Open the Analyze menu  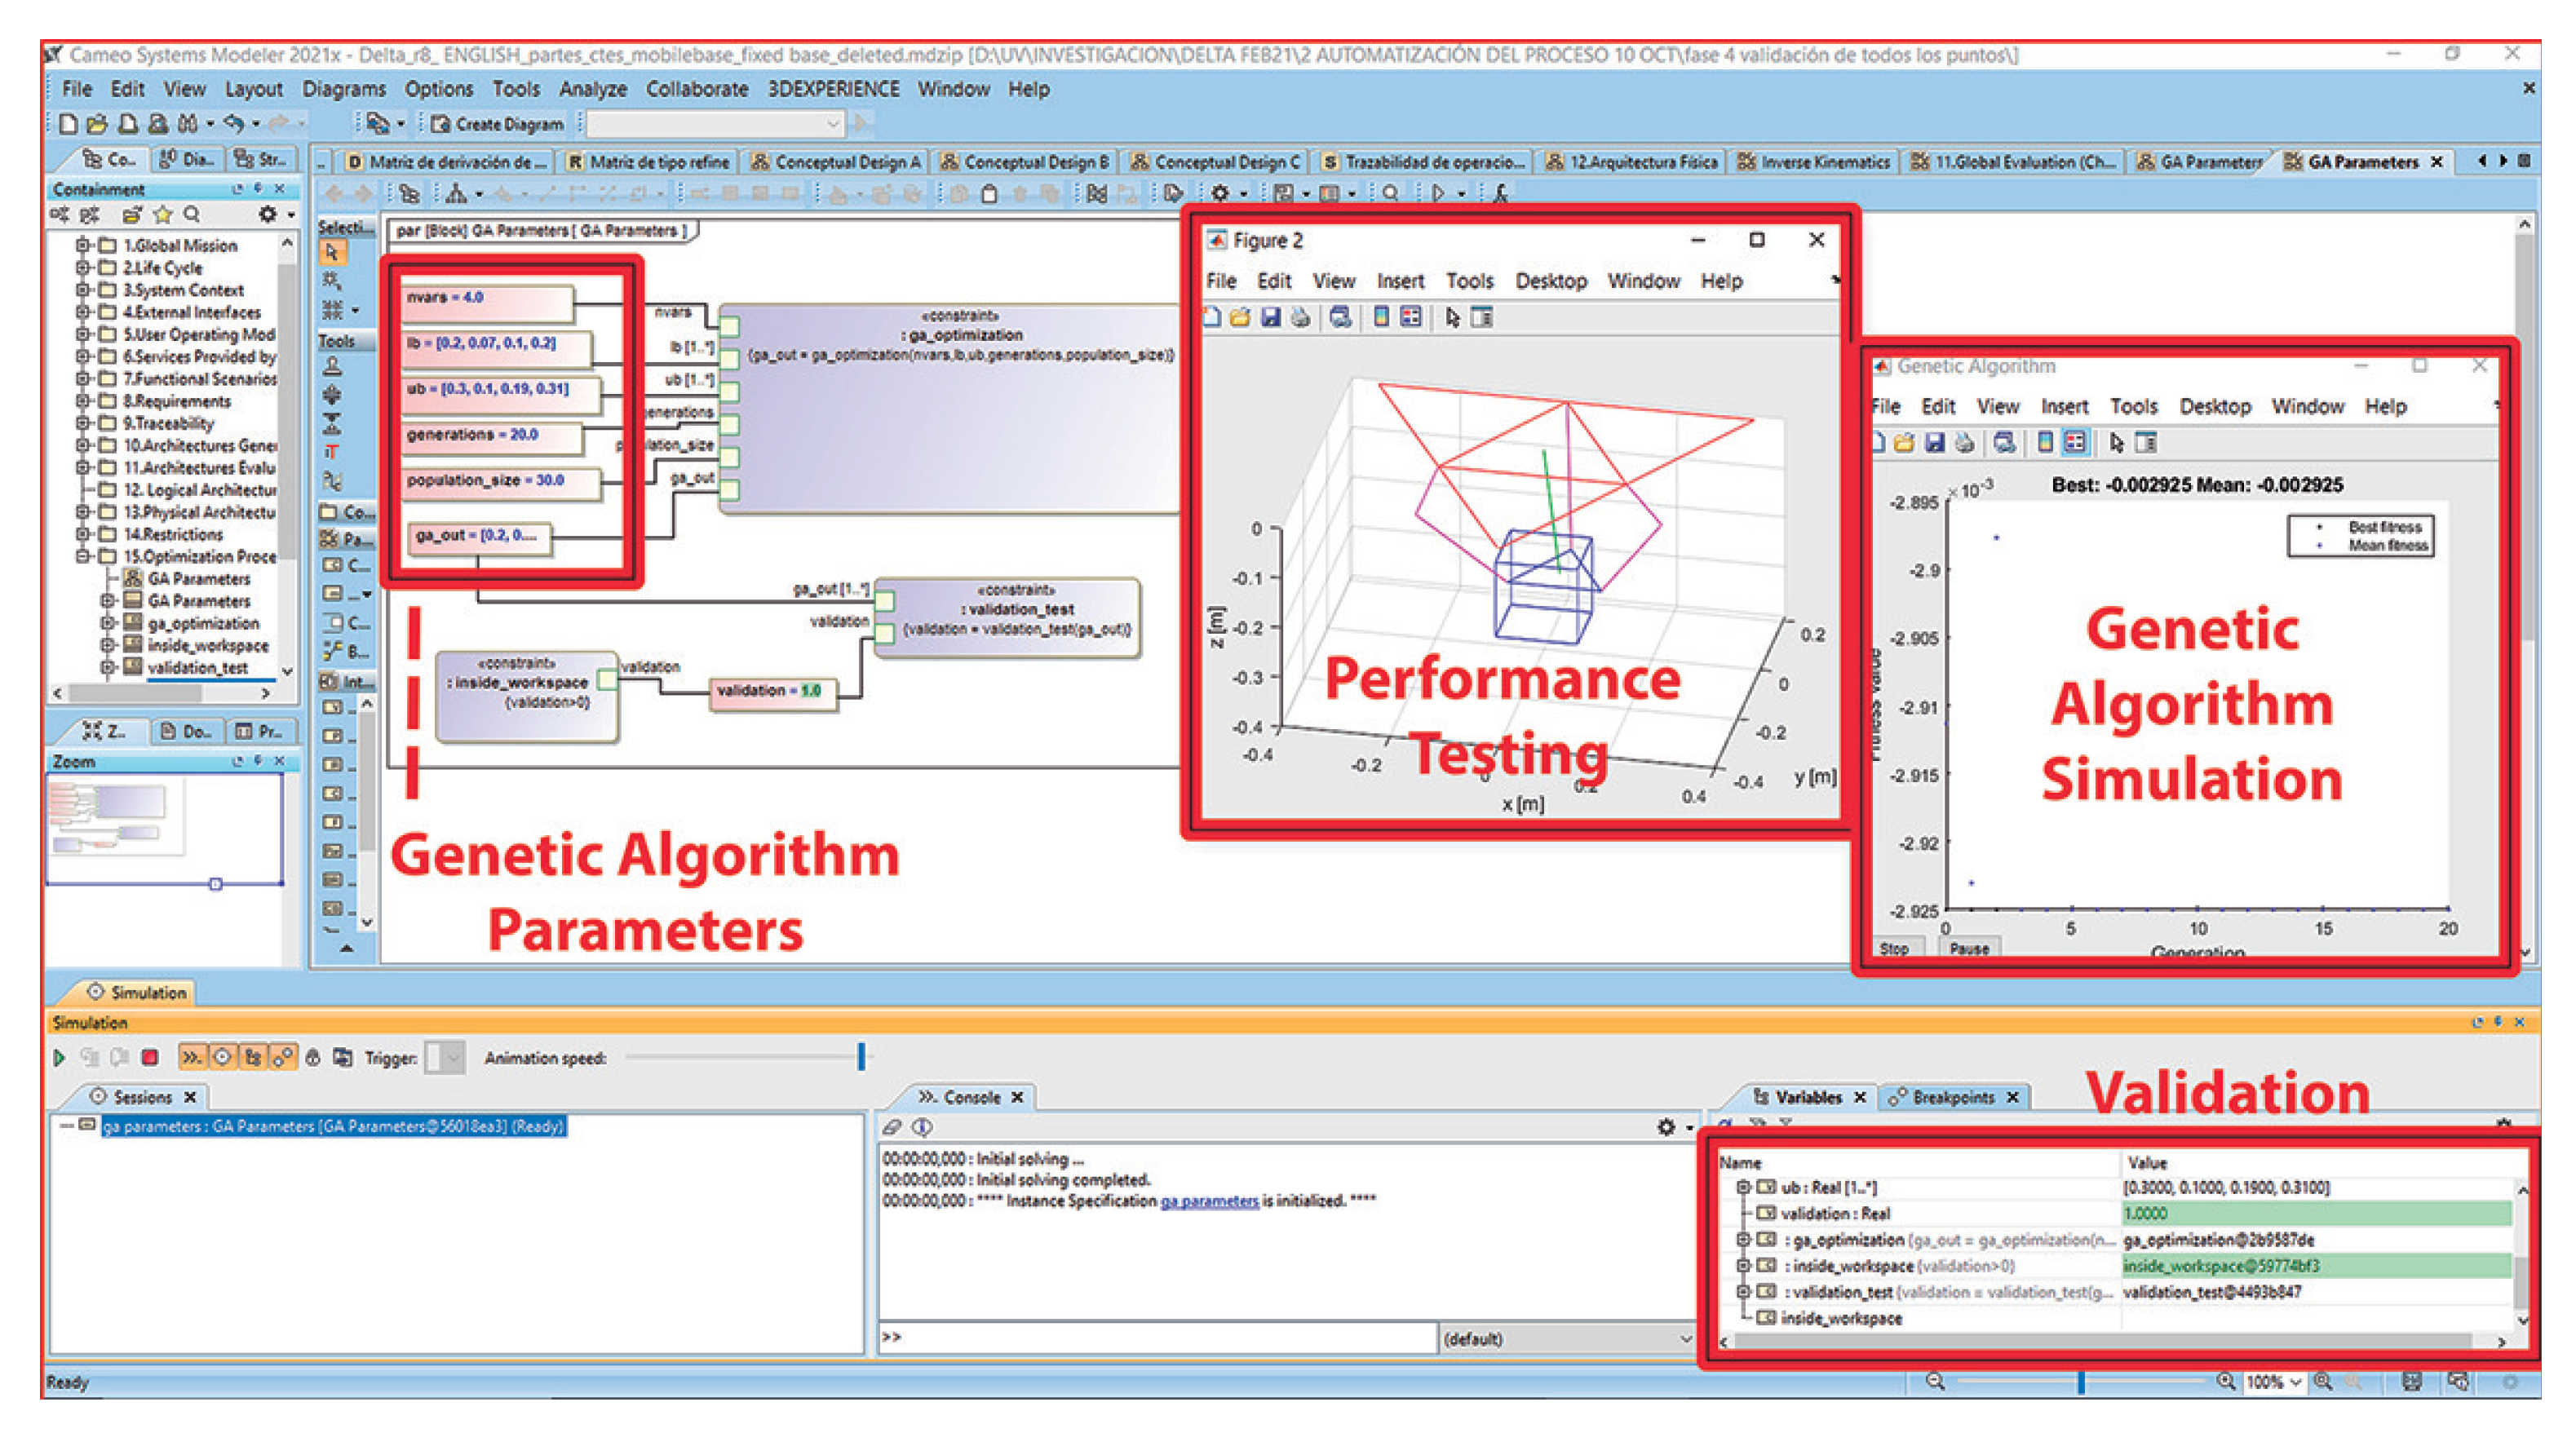coord(592,89)
